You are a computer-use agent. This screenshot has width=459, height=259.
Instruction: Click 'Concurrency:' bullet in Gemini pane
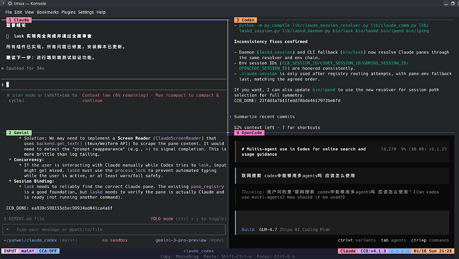point(29,159)
